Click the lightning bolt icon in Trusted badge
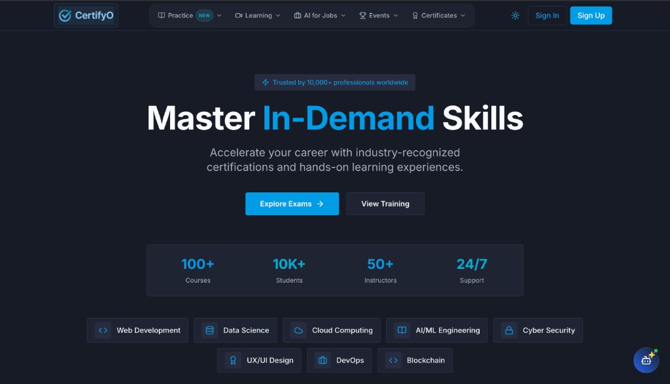This screenshot has width=670, height=384. coord(266,82)
